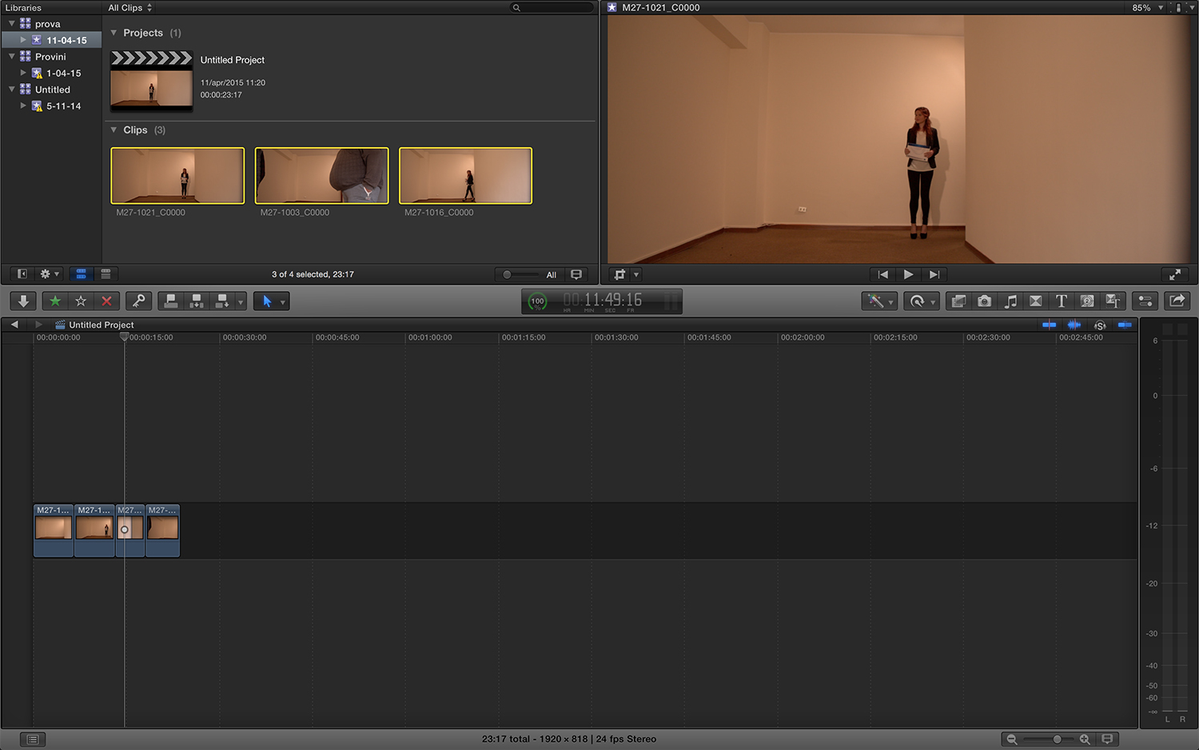
Task: Click the Transform tool in viewer
Action: click(619, 274)
